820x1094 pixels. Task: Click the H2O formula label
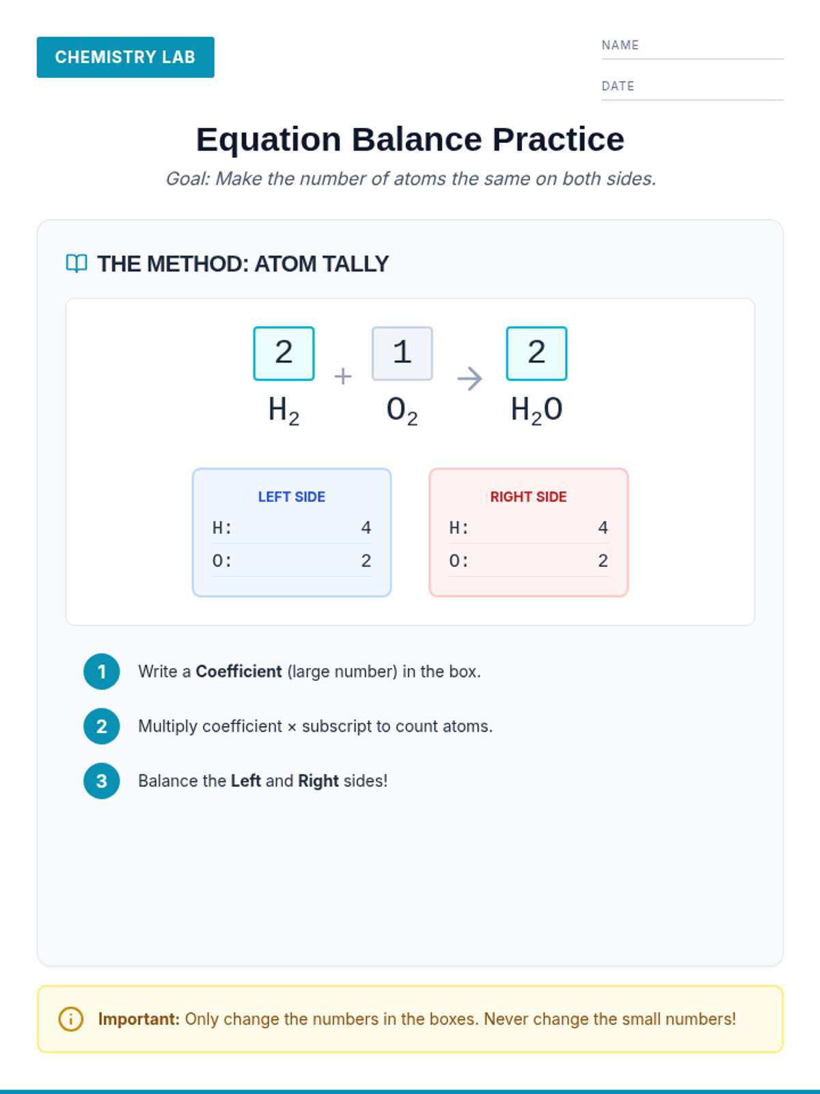click(x=536, y=410)
